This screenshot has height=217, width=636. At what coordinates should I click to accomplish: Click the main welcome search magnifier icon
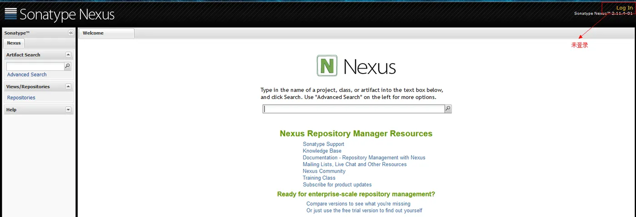448,109
